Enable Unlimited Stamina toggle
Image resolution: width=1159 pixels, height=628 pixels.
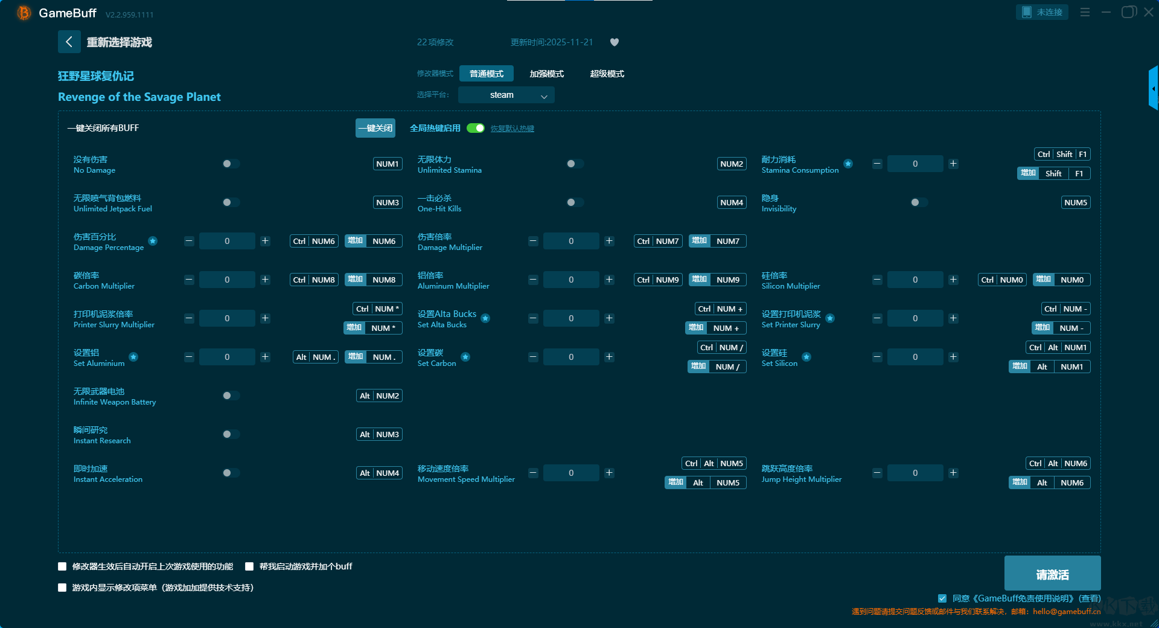(575, 164)
